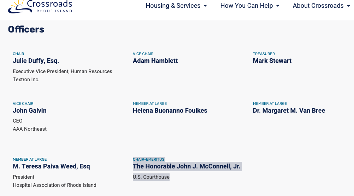The height and width of the screenshot is (196, 354).
Task: Open the Housing & Services menu
Action: [x=173, y=6]
